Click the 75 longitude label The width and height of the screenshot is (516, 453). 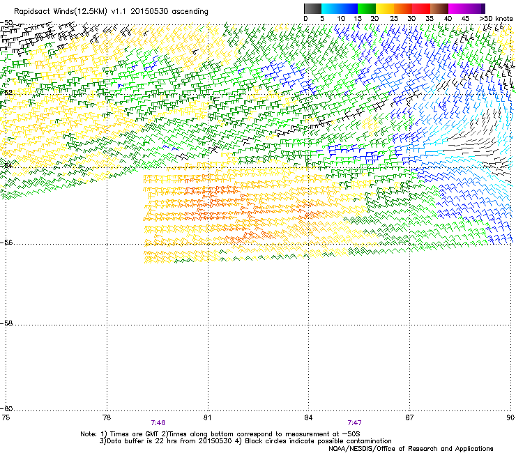(6, 417)
